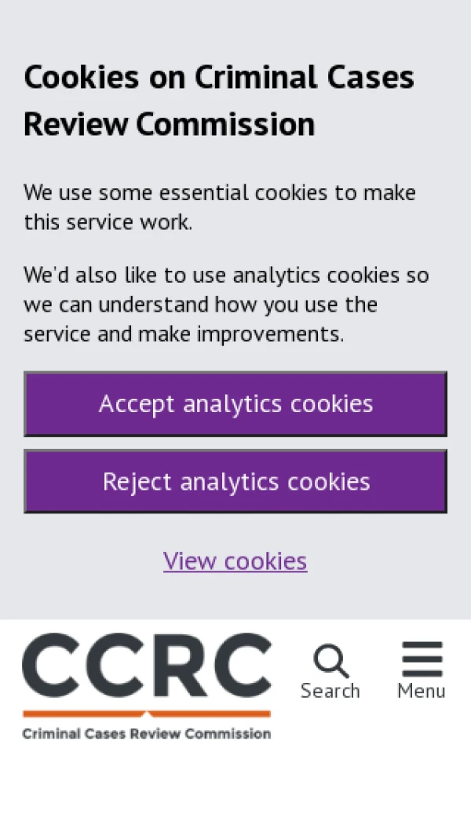Click the logo tagline 'Criminal Cases Review Commission'

[x=147, y=734]
